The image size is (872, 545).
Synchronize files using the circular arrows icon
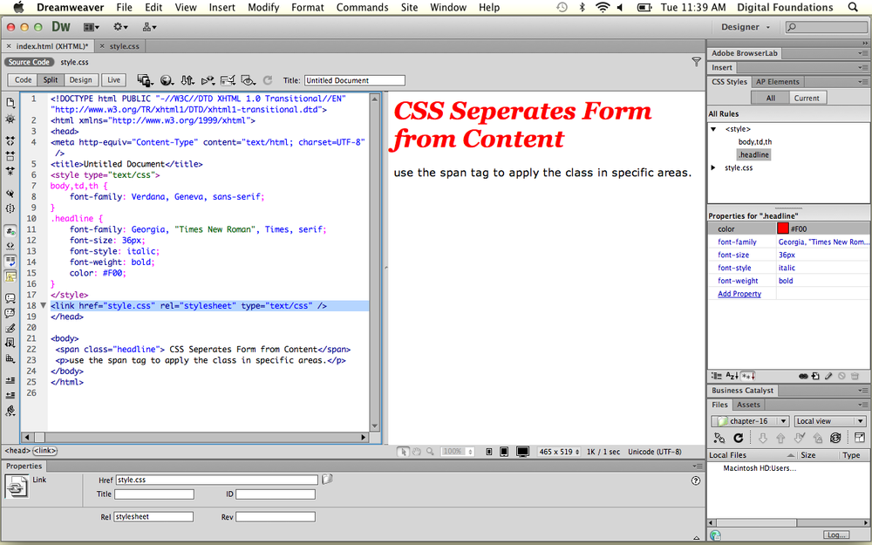[835, 436]
